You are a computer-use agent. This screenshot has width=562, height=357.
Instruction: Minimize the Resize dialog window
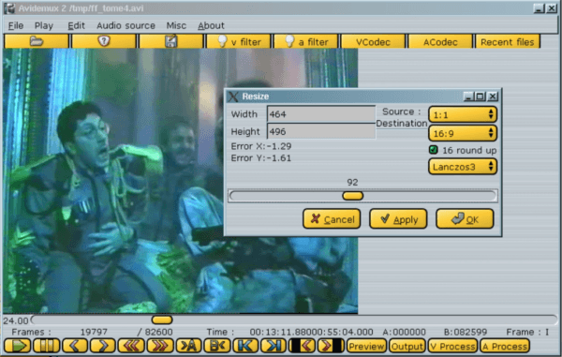click(468, 97)
